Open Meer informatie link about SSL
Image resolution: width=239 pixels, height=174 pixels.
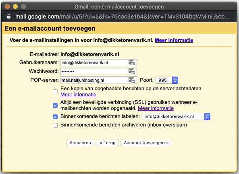pos(156,108)
